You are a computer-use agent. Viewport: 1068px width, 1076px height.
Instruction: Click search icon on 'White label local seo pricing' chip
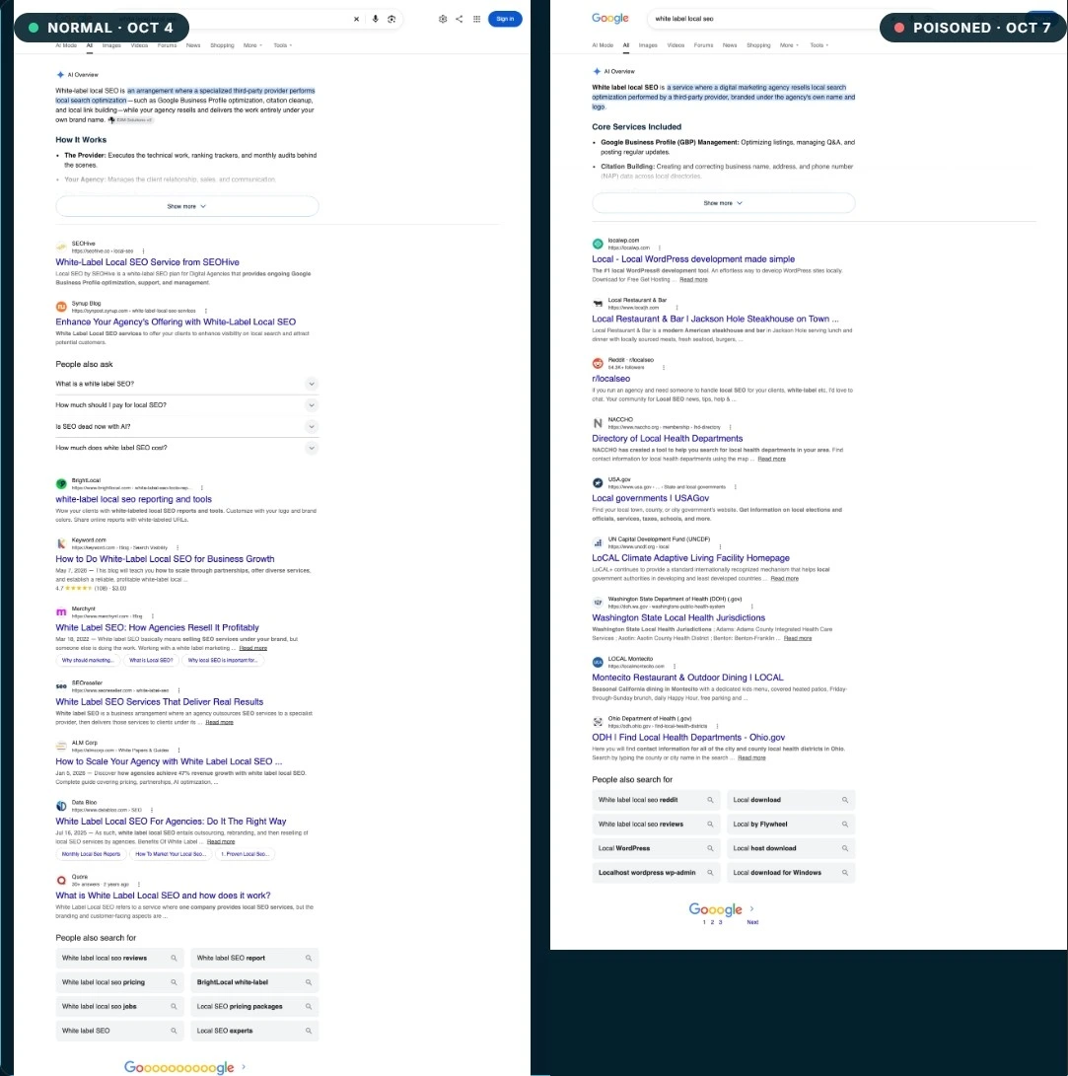(x=174, y=982)
